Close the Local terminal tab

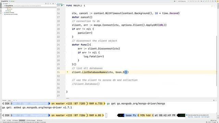point(12,100)
